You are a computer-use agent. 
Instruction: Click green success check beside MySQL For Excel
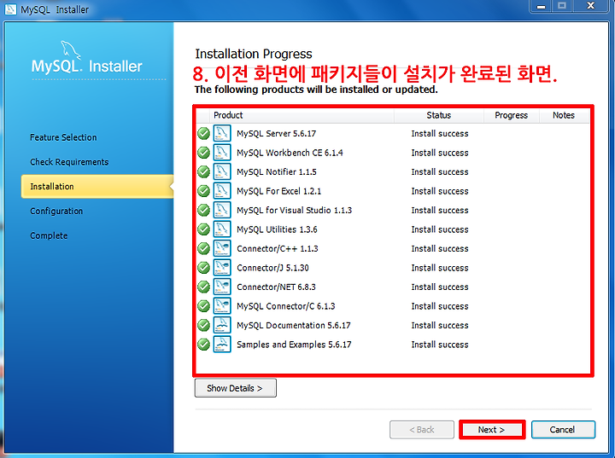point(203,191)
